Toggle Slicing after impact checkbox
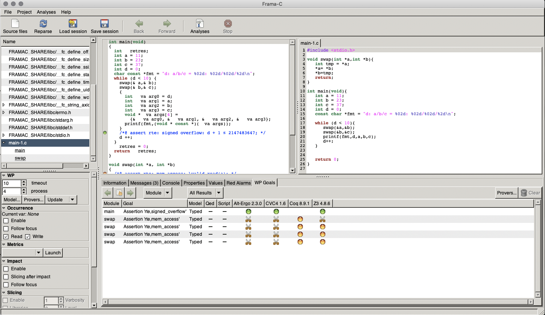545x315 pixels. pyautogui.click(x=6, y=277)
